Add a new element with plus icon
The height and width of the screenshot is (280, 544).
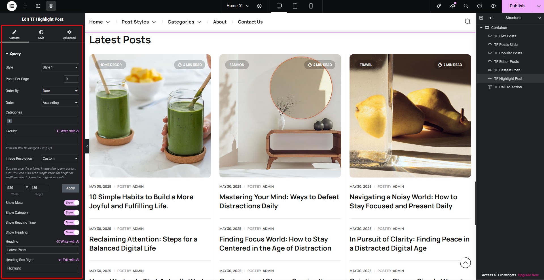[x=25, y=6]
